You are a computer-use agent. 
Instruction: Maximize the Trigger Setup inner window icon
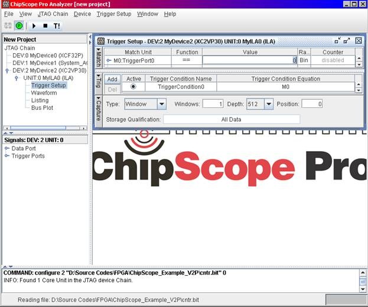[347, 41]
